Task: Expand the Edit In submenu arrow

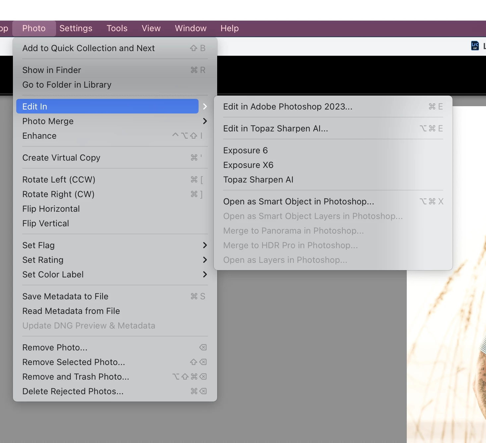Action: [x=205, y=107]
